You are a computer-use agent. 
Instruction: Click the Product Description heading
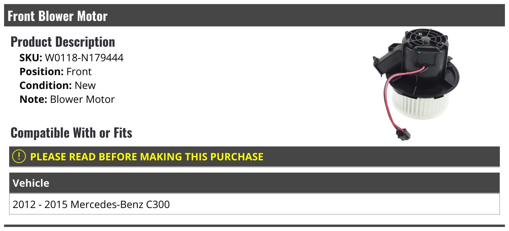[x=63, y=42]
